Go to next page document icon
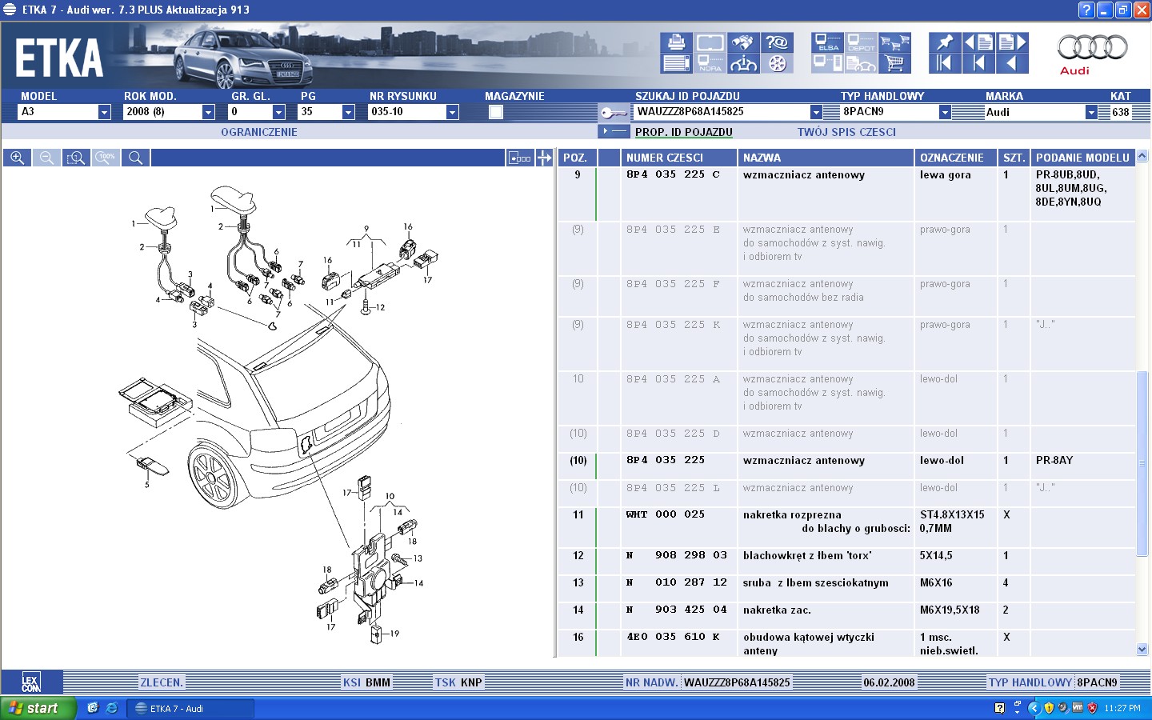Screen dimensions: 1152x720 point(1012,42)
